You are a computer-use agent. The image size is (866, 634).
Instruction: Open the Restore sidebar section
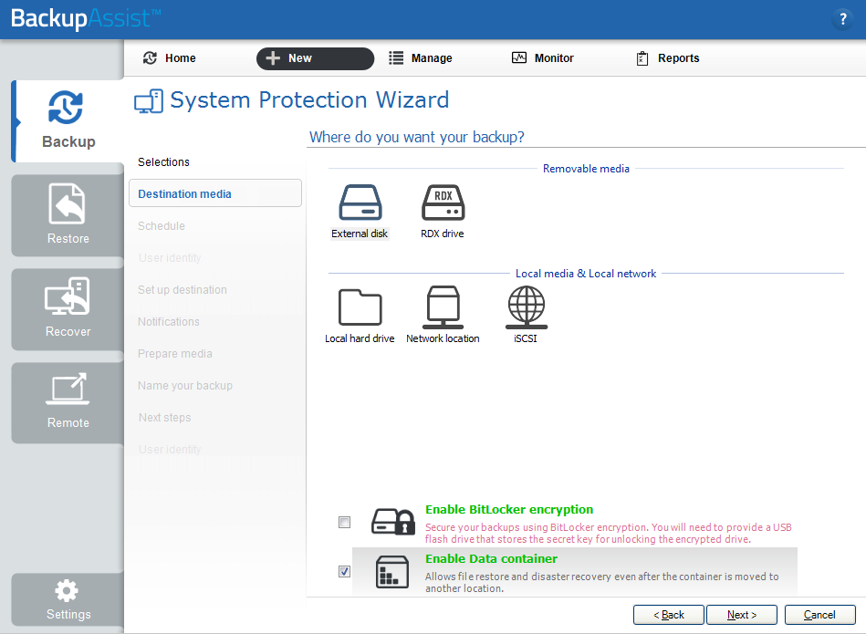[68, 215]
